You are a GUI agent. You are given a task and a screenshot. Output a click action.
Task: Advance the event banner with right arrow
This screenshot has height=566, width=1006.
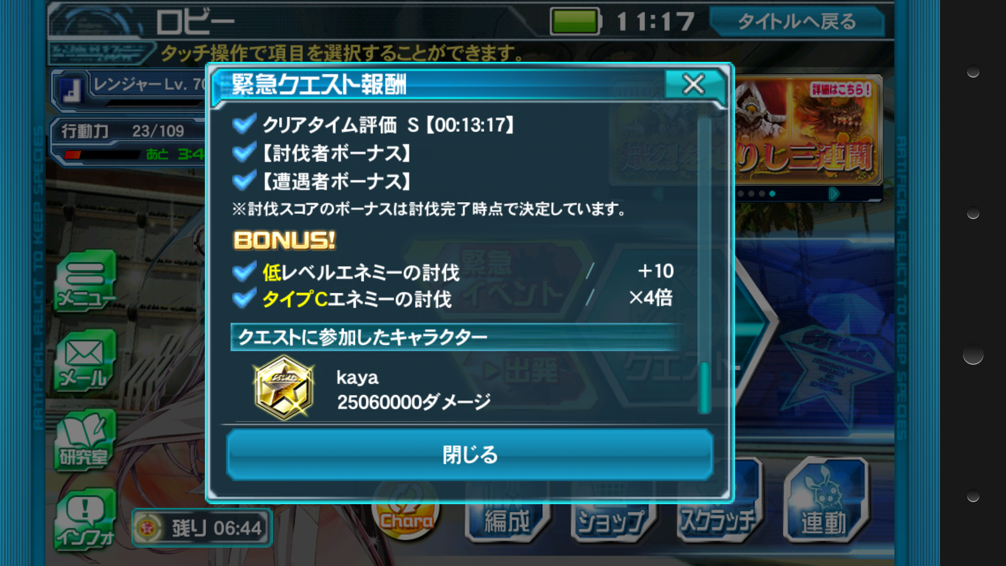tap(834, 194)
